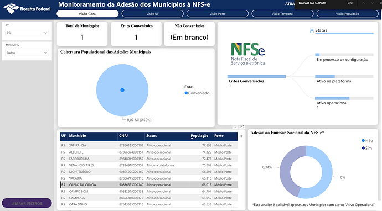Go to next find result arrow

372,3
